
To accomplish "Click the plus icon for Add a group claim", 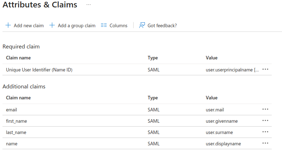I will coord(52,25).
